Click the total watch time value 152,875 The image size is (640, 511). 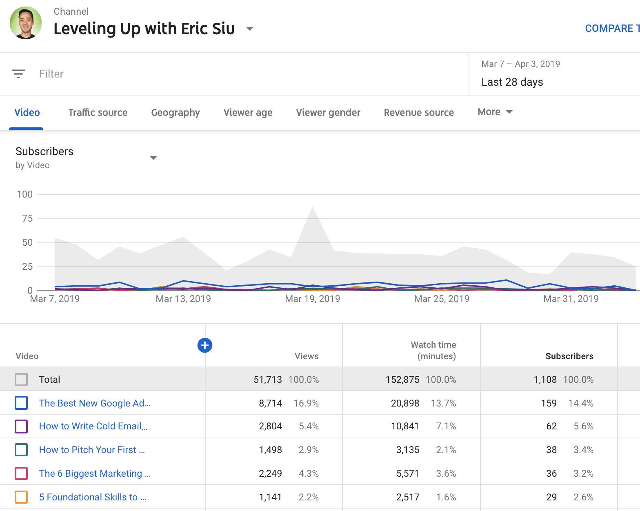point(402,380)
